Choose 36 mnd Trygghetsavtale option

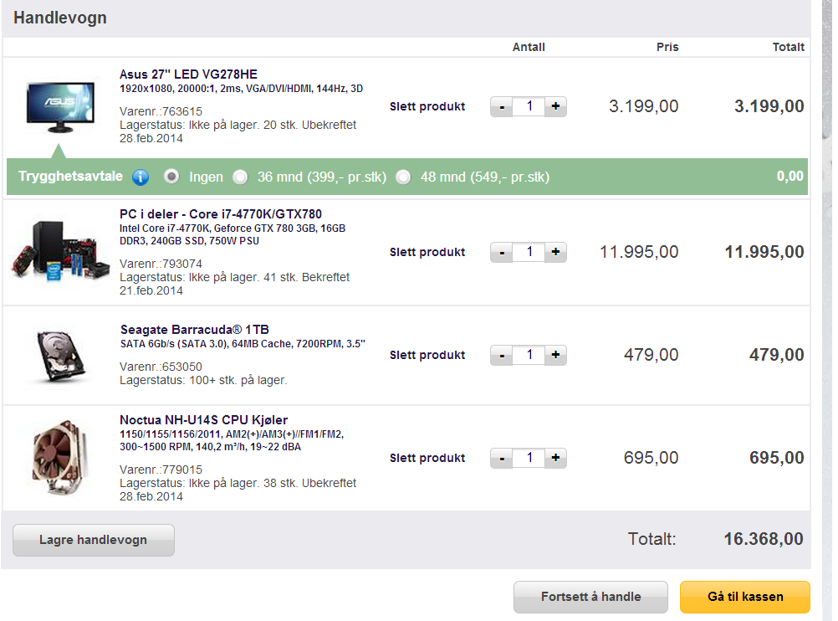tap(241, 177)
